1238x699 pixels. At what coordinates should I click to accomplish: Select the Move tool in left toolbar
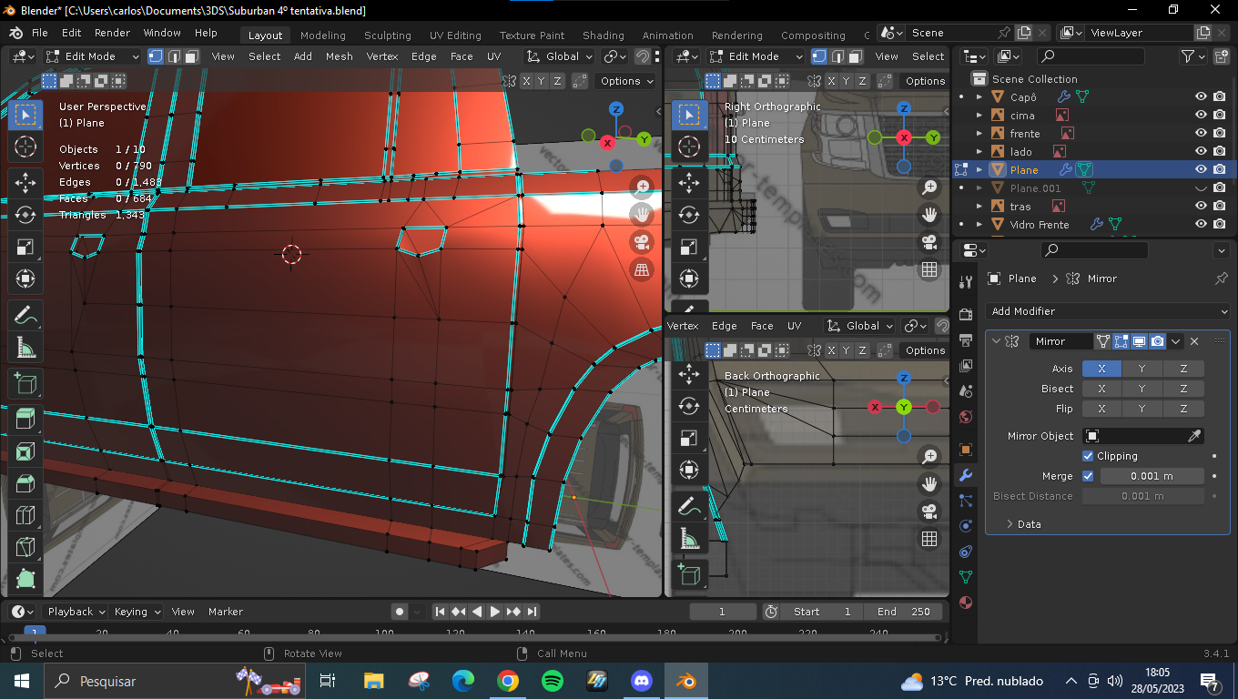click(25, 182)
